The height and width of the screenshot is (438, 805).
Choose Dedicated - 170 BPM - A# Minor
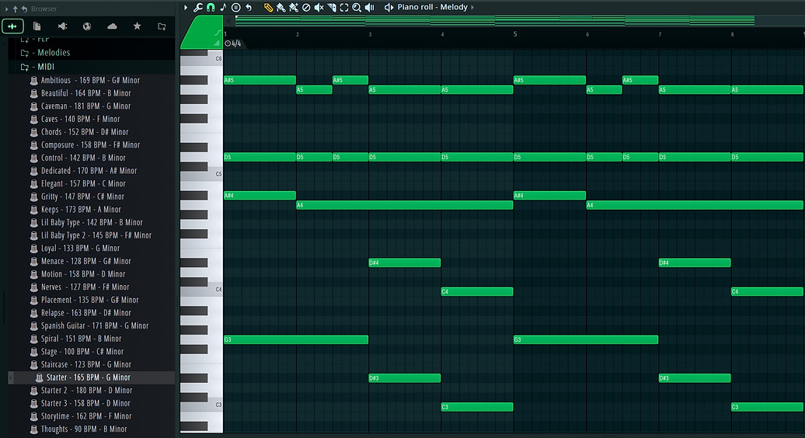click(89, 171)
